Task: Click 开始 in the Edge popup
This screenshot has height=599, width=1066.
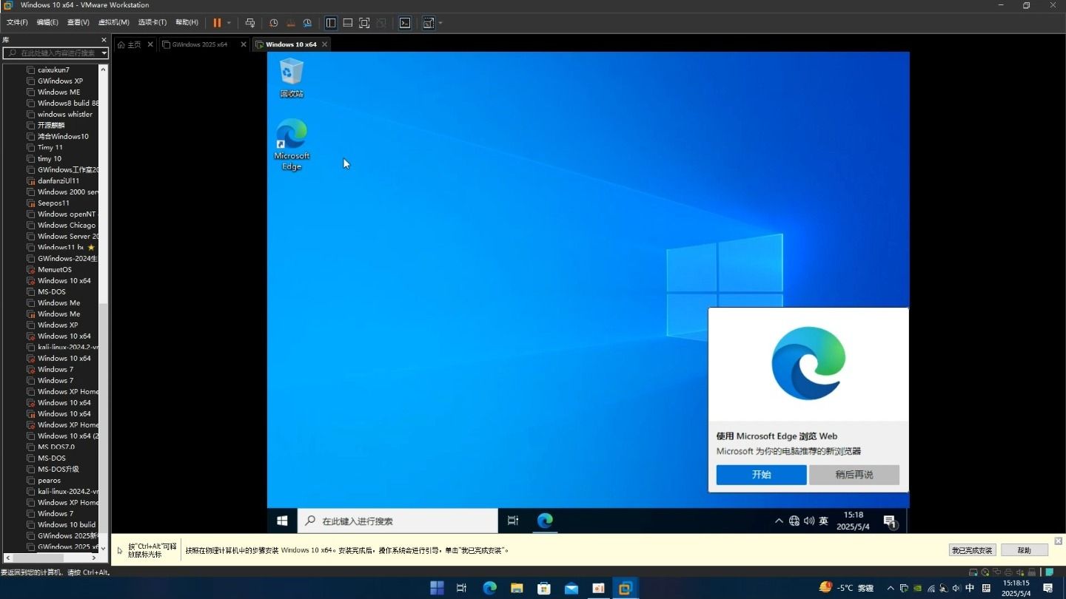Action: (761, 475)
